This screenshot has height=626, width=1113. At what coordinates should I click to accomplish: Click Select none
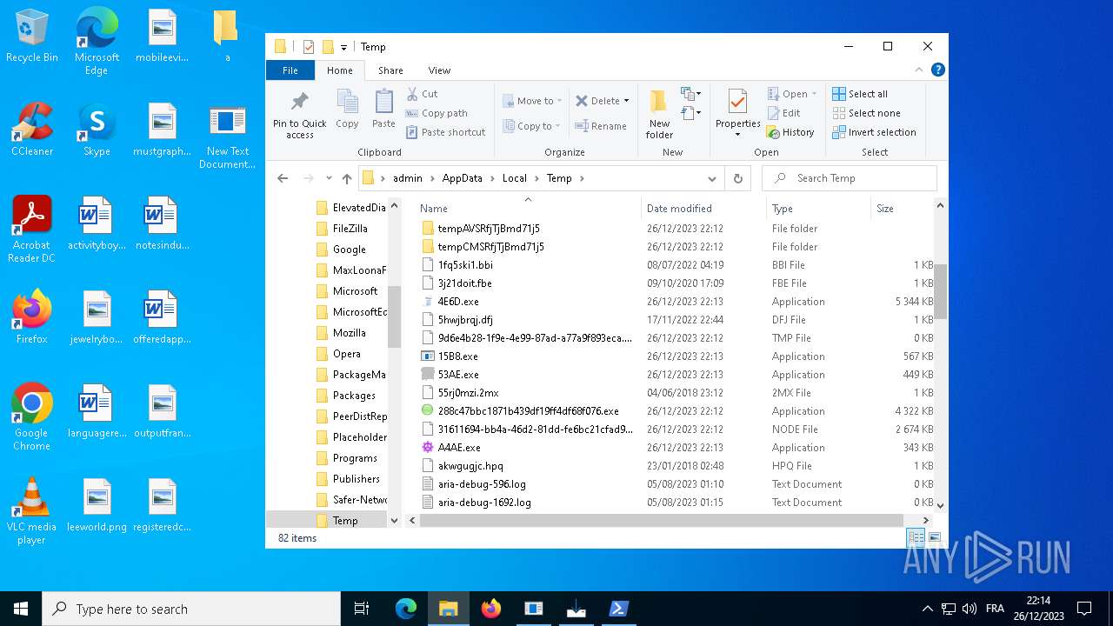click(x=866, y=113)
